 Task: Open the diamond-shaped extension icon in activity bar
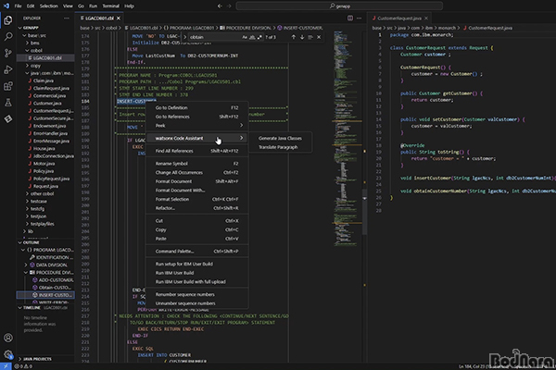point(7,119)
